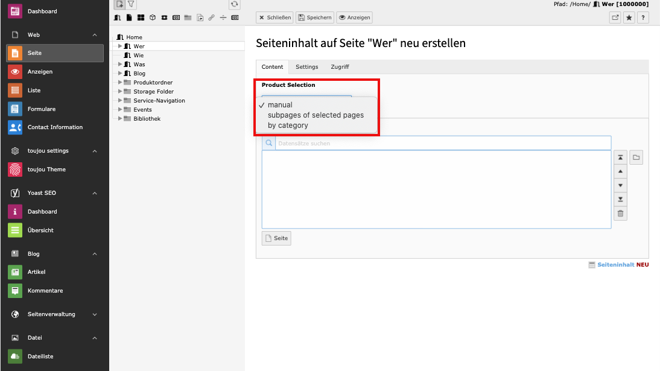Select 'subpages of selected pages' option
This screenshot has height=371, width=660.
pyautogui.click(x=316, y=115)
